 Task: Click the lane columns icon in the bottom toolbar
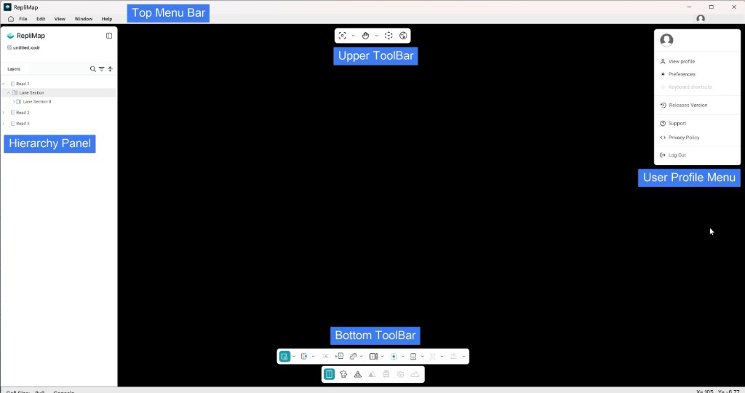[x=373, y=357]
